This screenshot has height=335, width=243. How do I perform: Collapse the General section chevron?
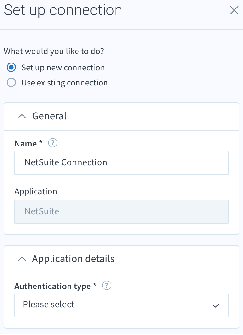point(22,117)
